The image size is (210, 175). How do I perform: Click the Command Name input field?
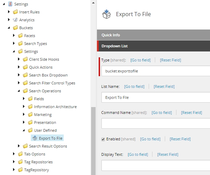pos(156,123)
